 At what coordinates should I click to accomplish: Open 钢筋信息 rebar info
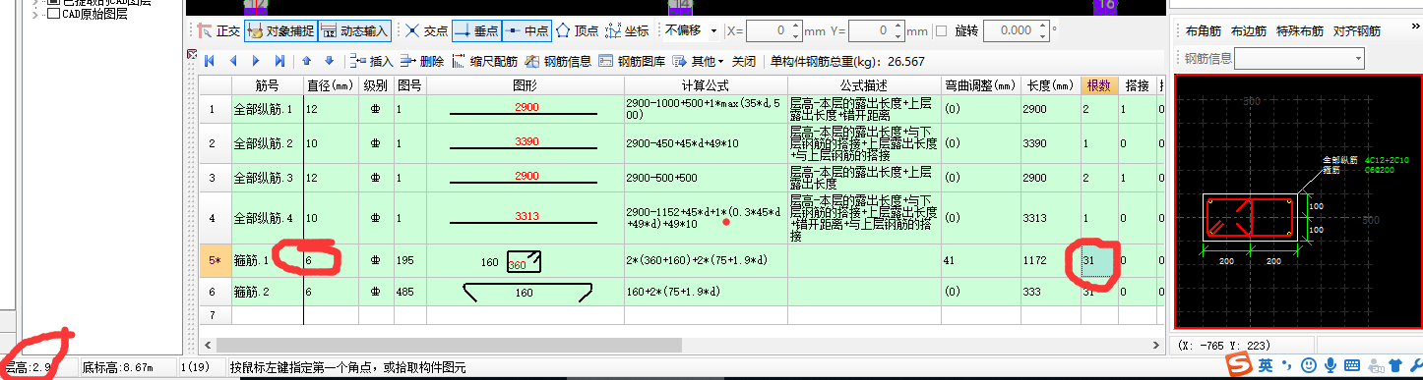click(559, 61)
